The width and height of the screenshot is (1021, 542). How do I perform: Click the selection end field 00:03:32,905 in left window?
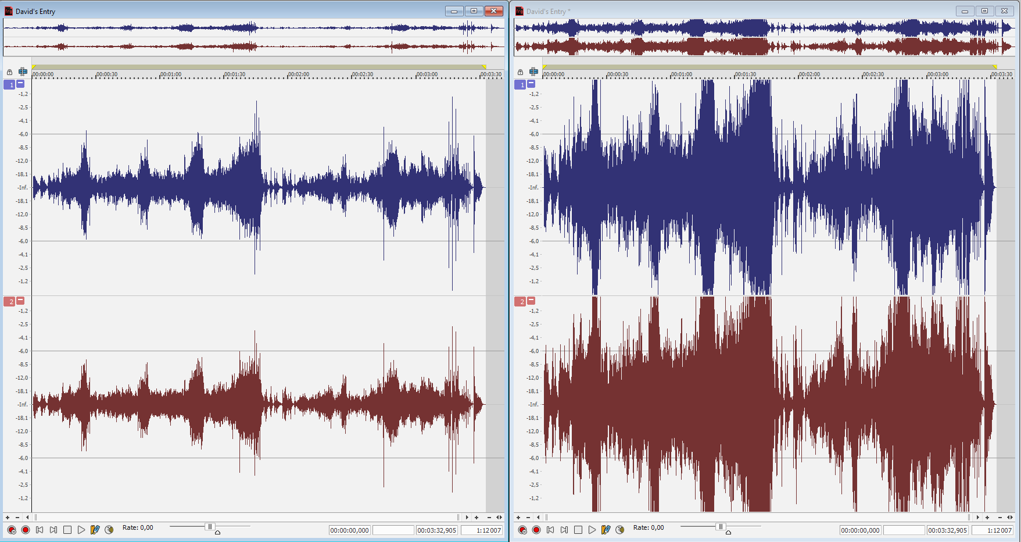tap(436, 530)
